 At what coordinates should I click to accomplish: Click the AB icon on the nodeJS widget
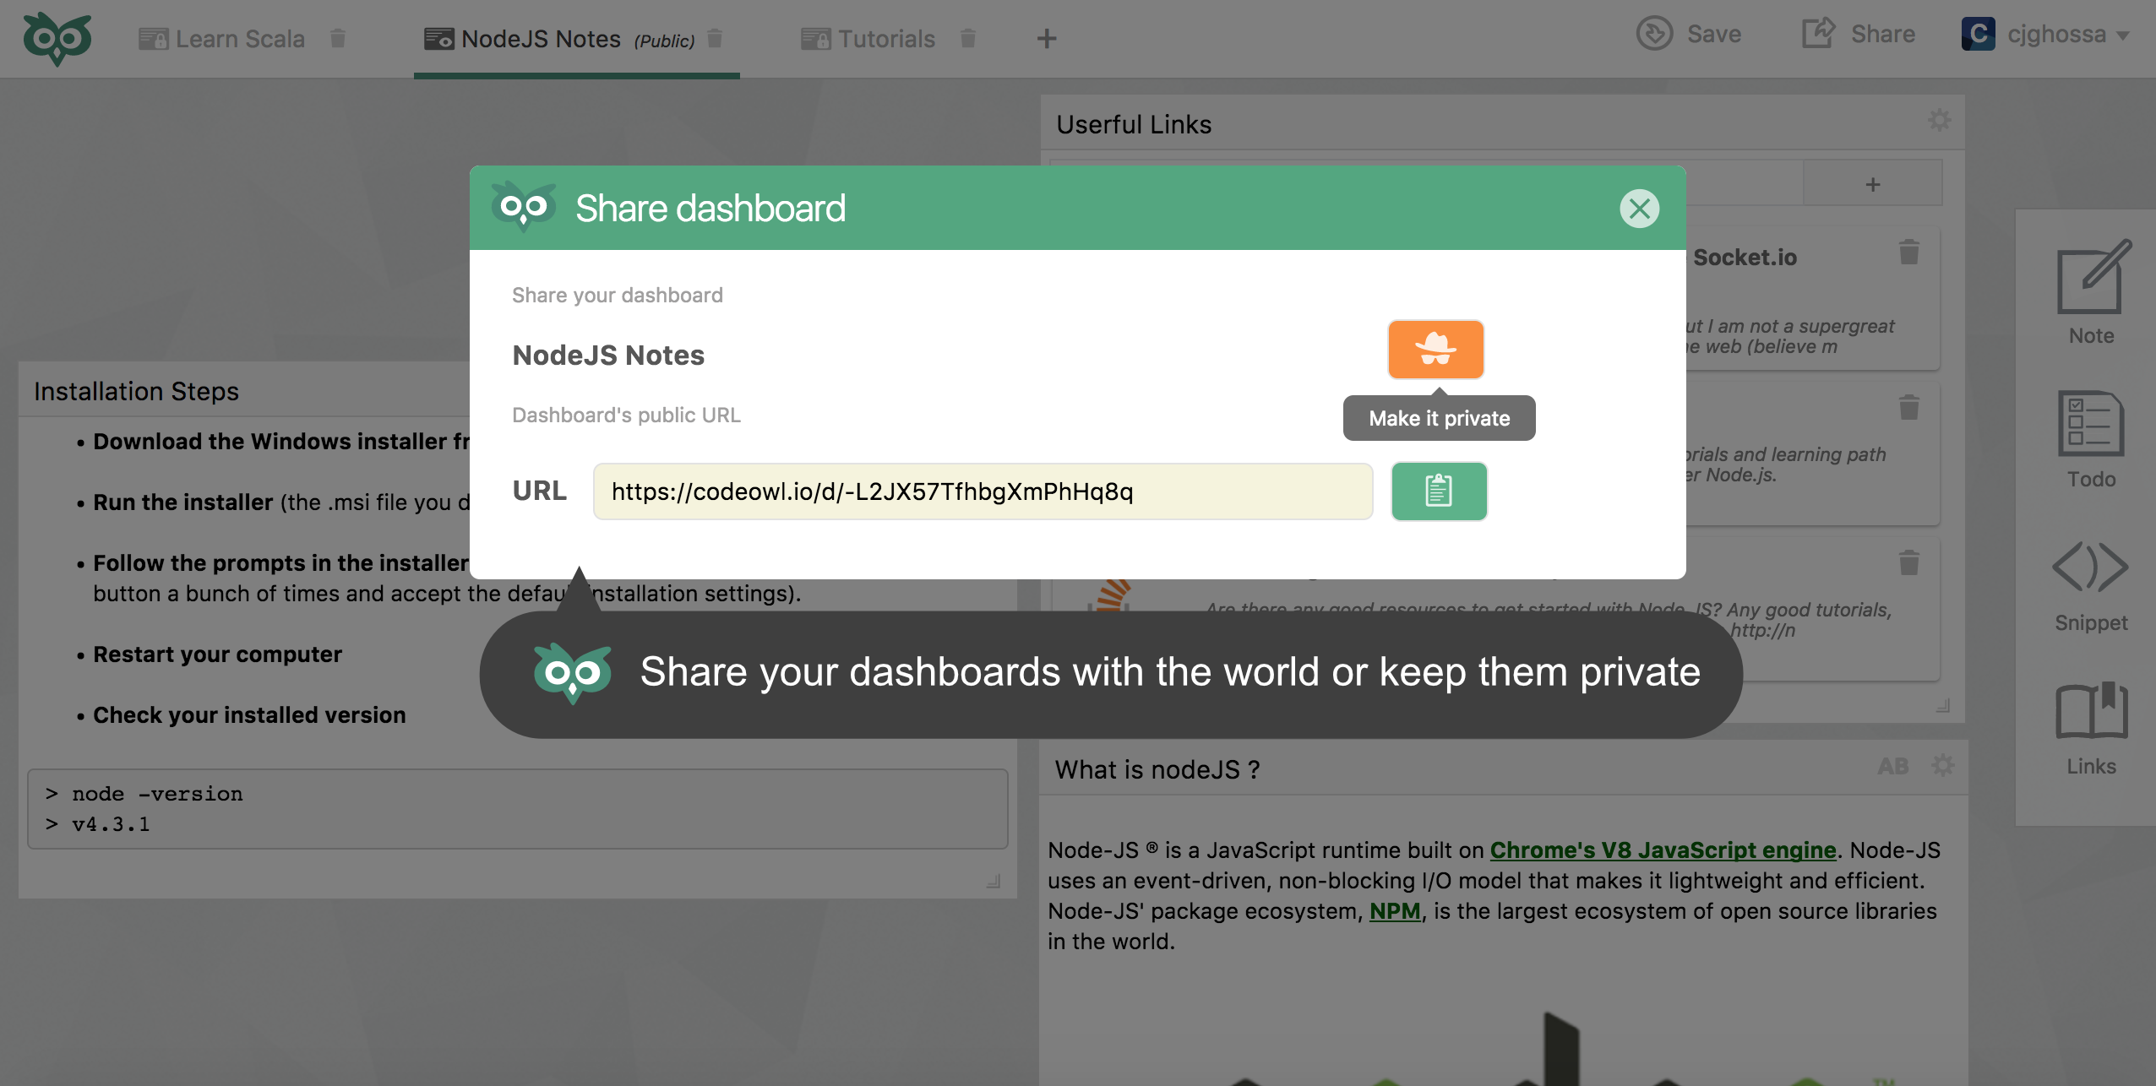(x=1893, y=767)
